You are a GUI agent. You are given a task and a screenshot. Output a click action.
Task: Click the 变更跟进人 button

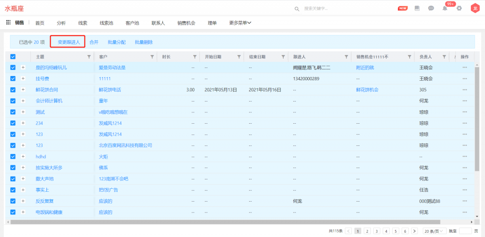[68, 42]
